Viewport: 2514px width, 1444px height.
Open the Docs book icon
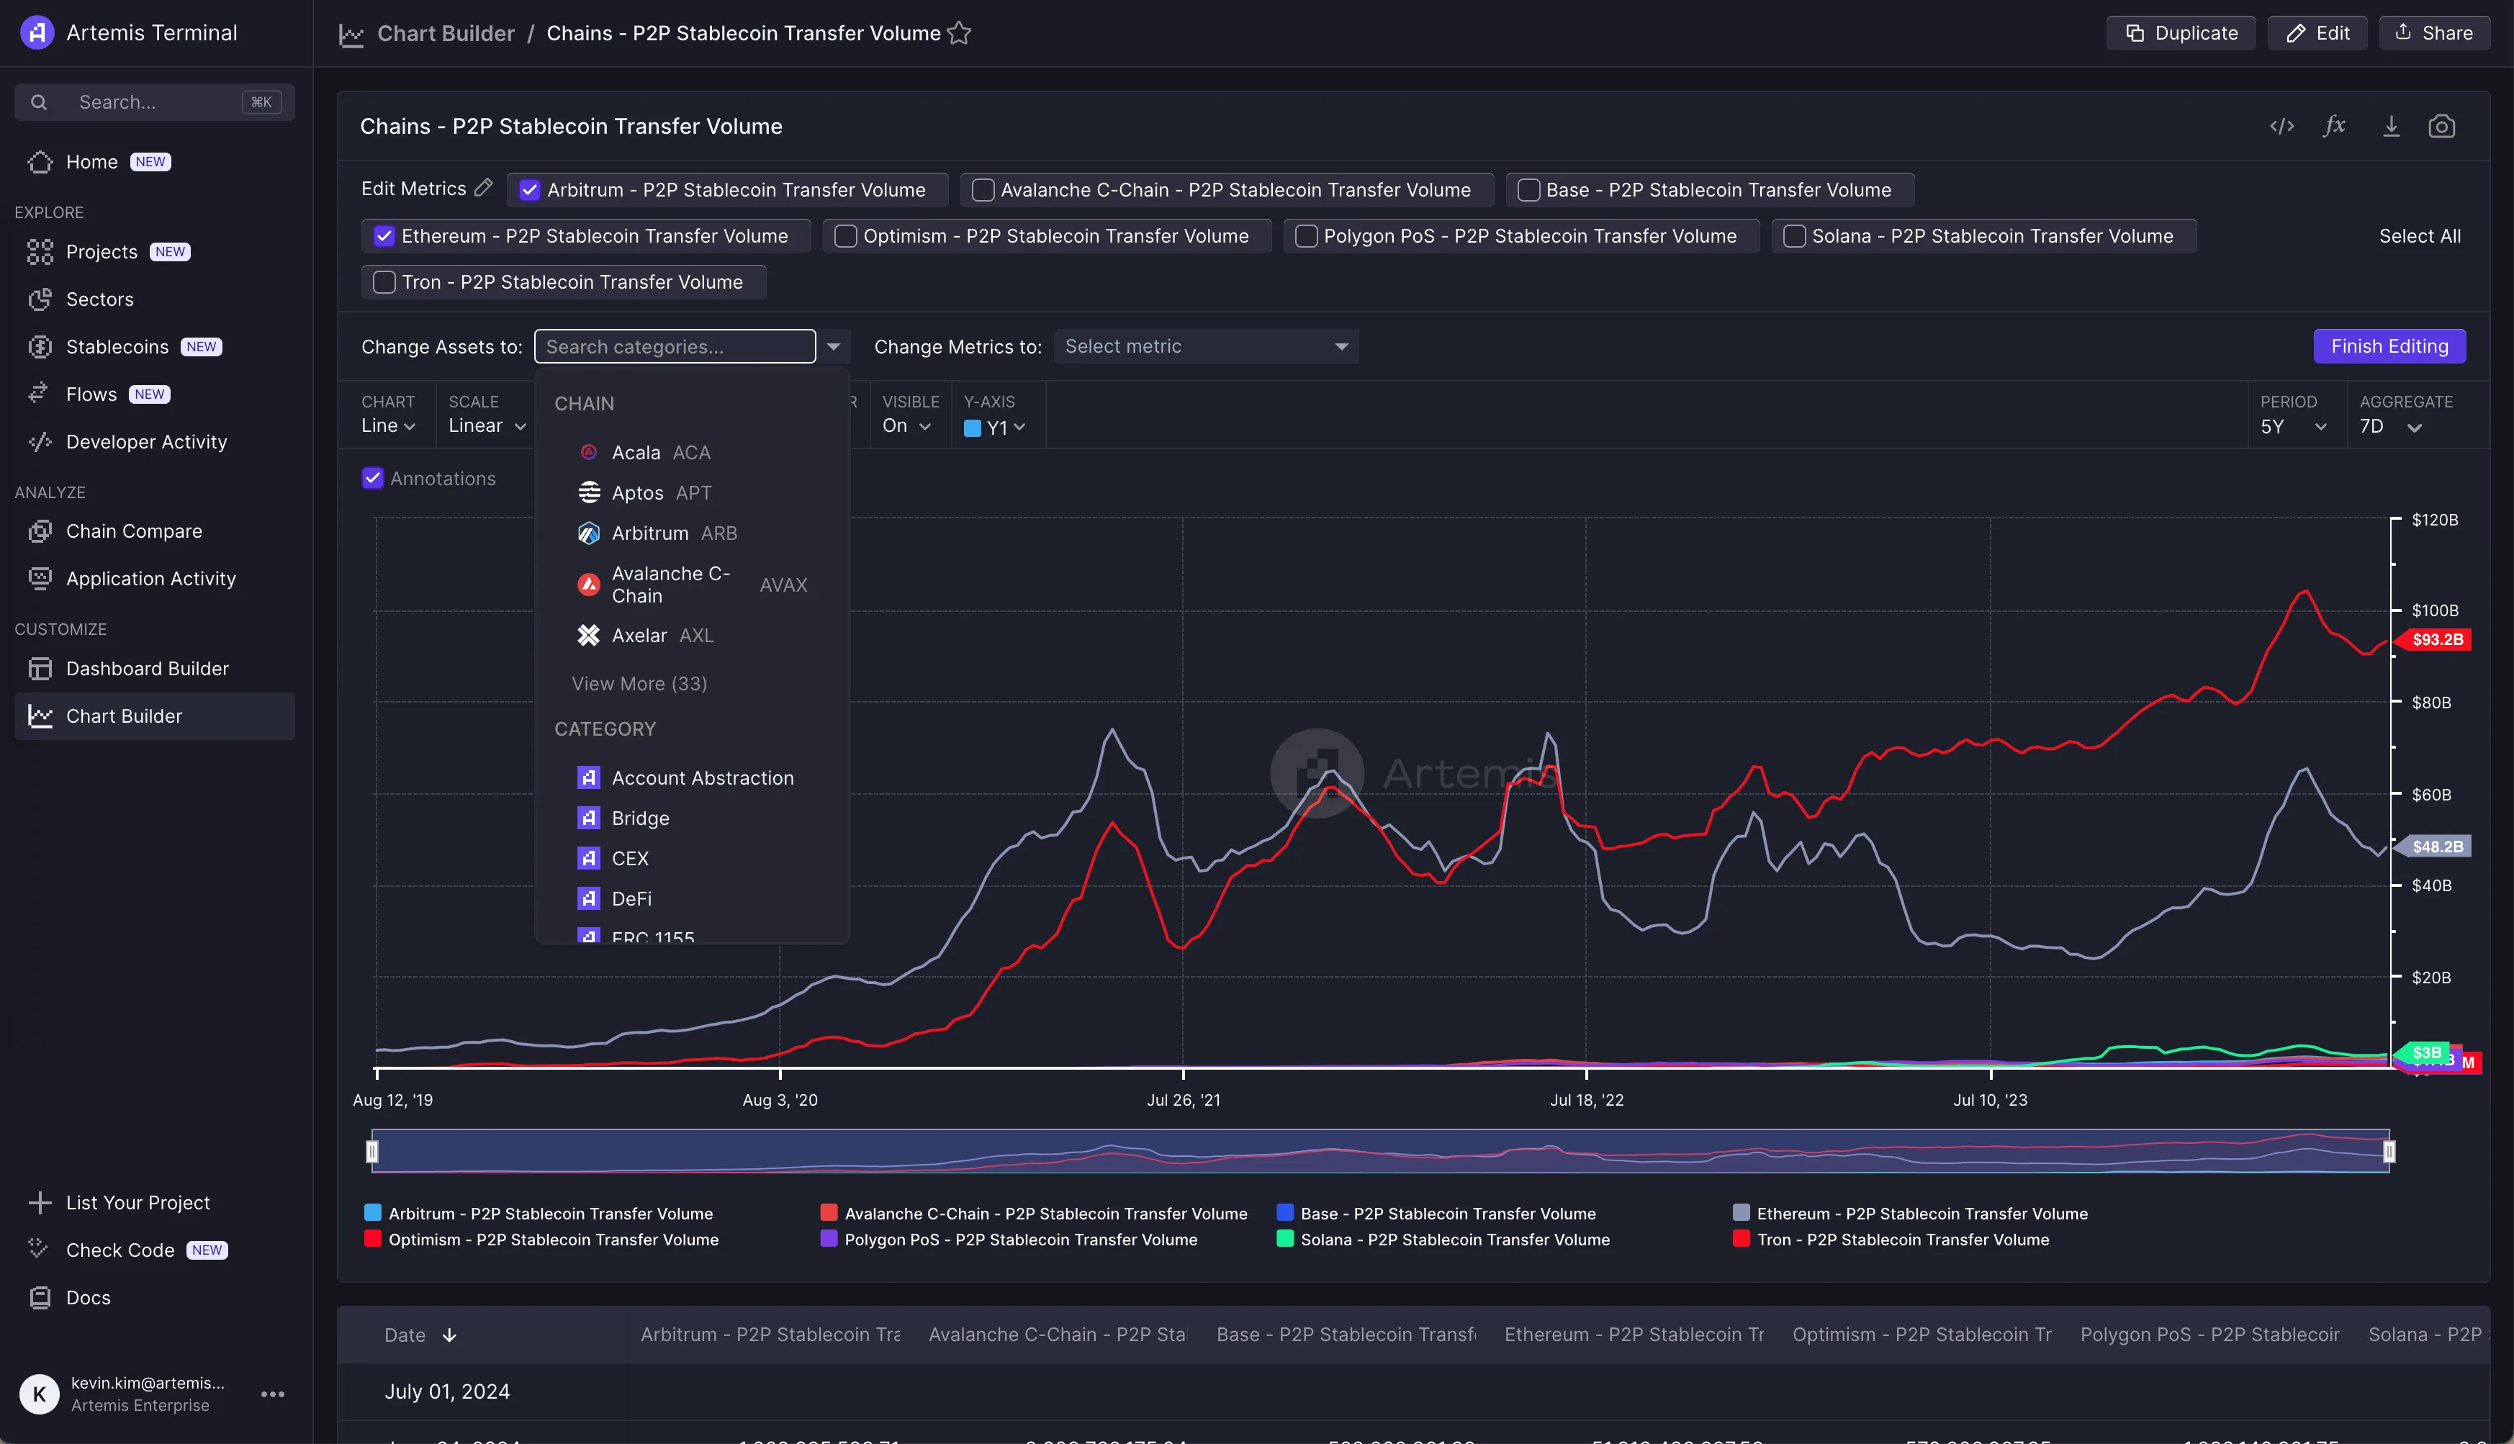40,1297
